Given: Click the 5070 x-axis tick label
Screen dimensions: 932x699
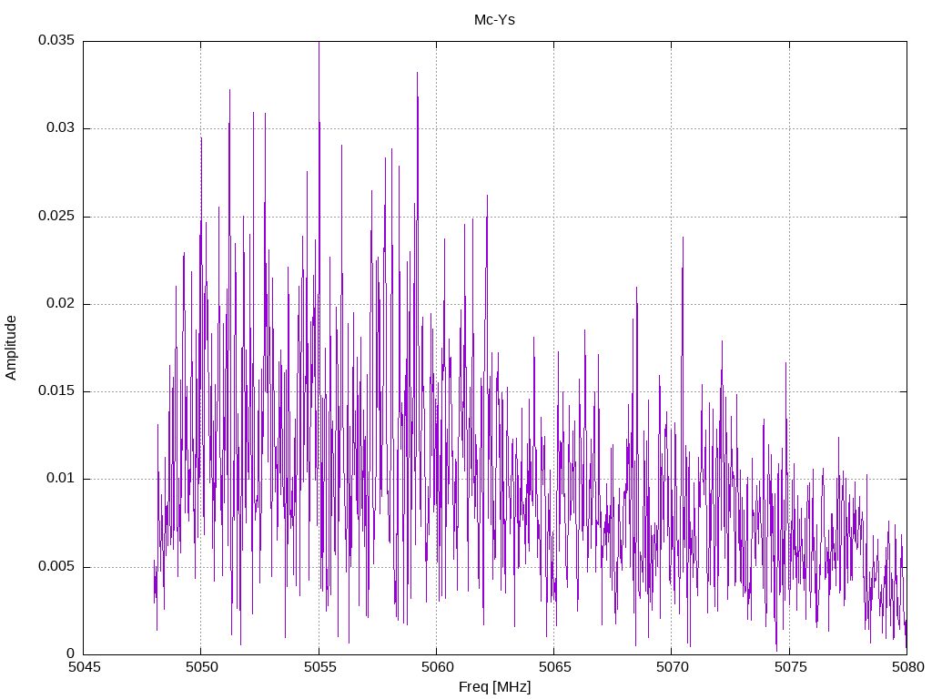Looking at the screenshot, I should (x=673, y=667).
